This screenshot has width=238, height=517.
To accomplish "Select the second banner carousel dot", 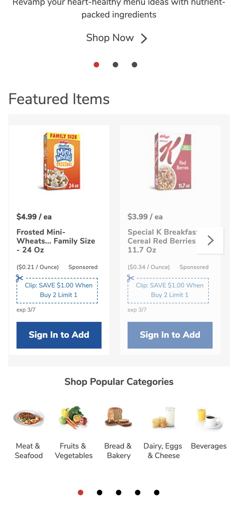I will [116, 65].
